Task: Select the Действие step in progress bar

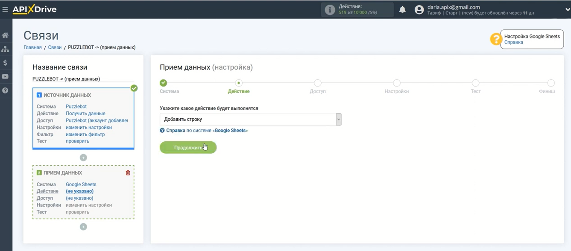Action: coord(239,83)
